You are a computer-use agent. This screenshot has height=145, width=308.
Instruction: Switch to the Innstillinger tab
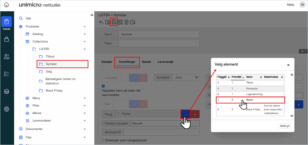127,62
